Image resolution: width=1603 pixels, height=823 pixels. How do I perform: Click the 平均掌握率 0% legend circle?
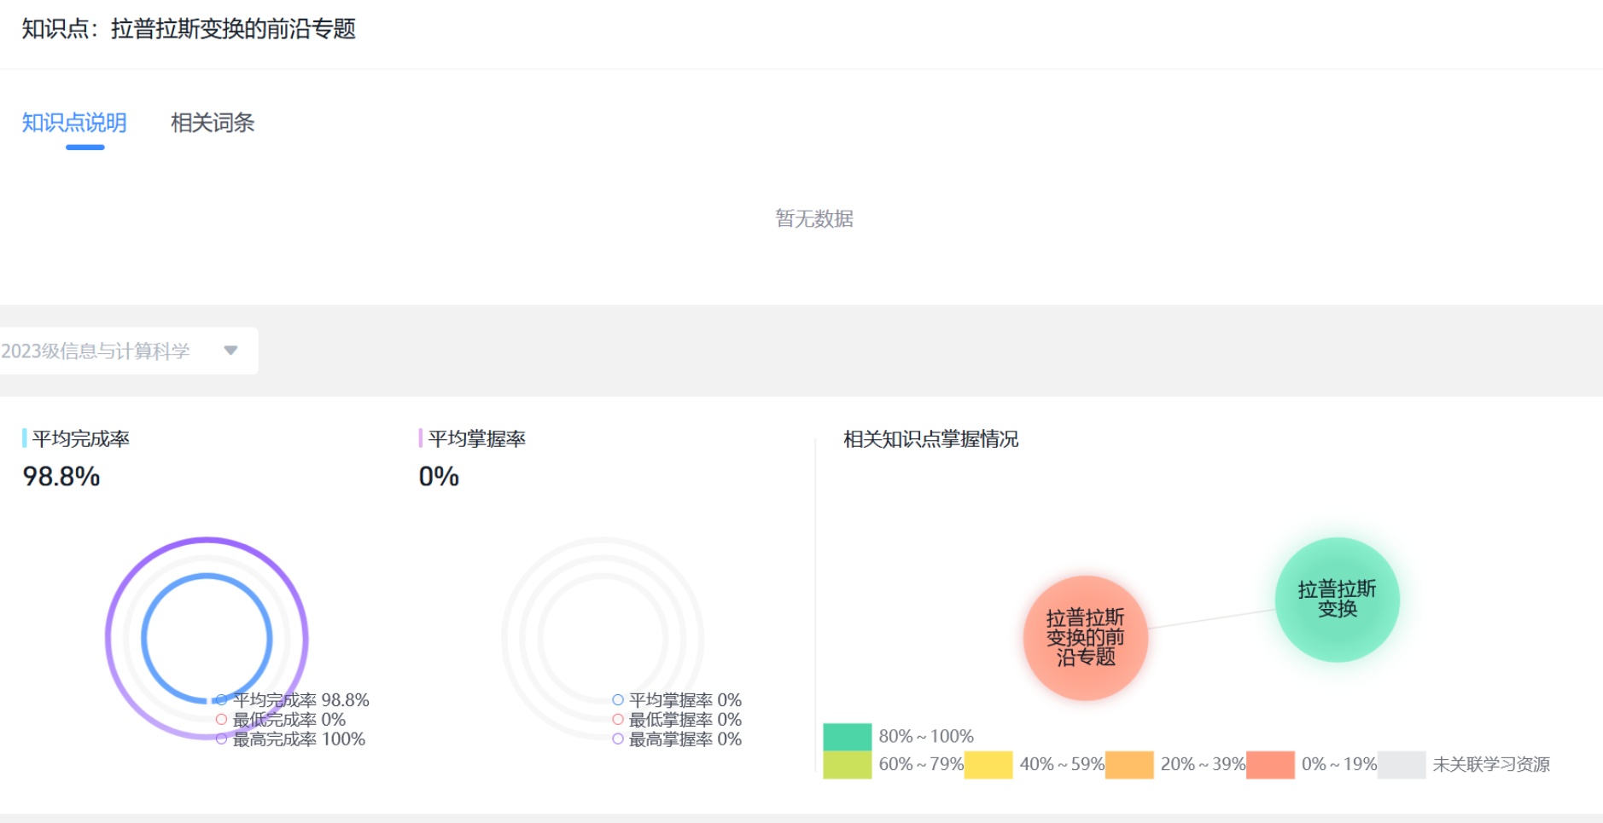point(618,700)
